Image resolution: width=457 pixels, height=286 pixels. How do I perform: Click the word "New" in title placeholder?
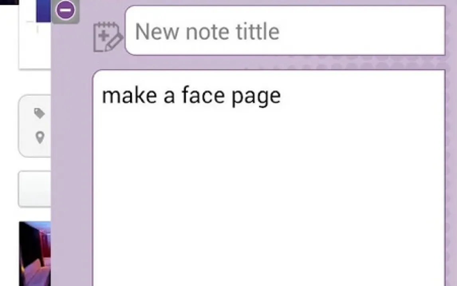(x=157, y=32)
